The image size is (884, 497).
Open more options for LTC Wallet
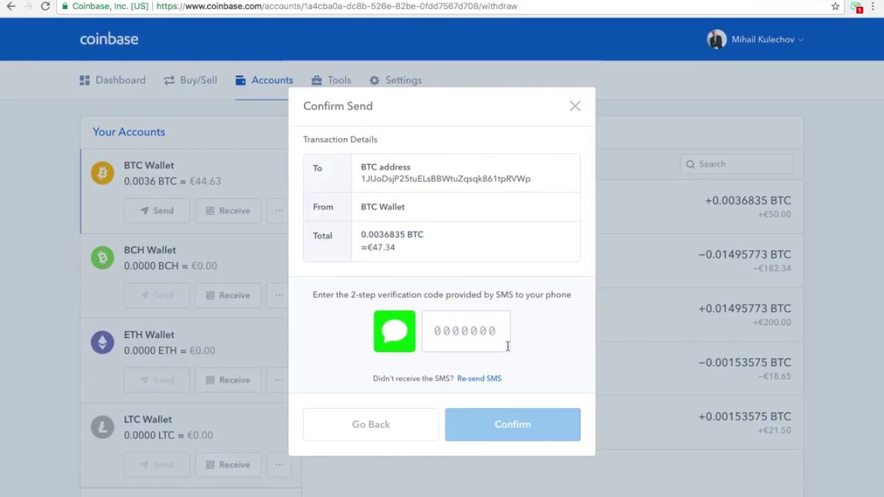pyautogui.click(x=278, y=465)
